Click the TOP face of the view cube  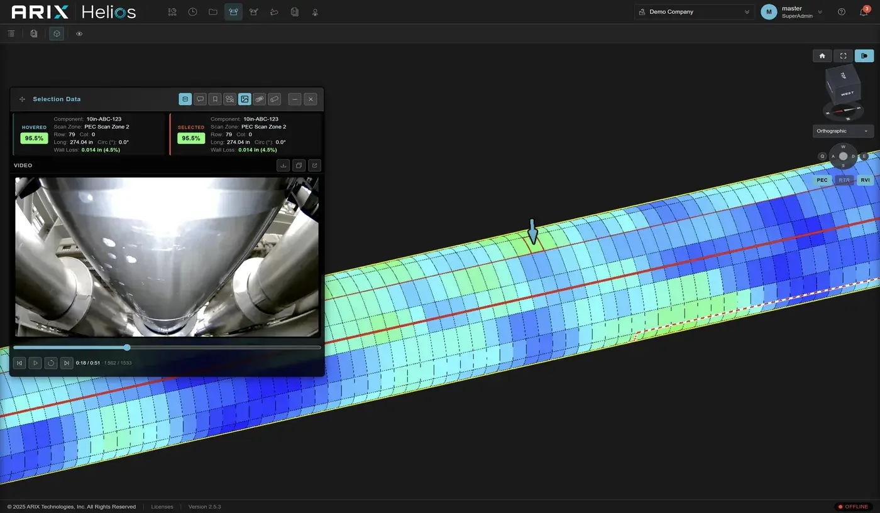pos(843,75)
